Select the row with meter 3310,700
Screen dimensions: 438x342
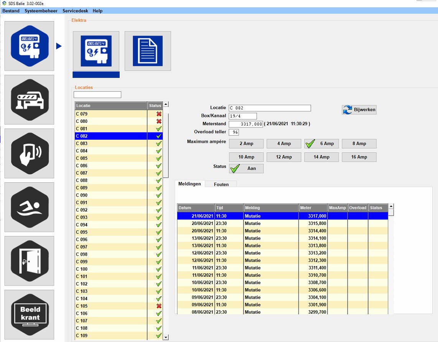(283, 275)
